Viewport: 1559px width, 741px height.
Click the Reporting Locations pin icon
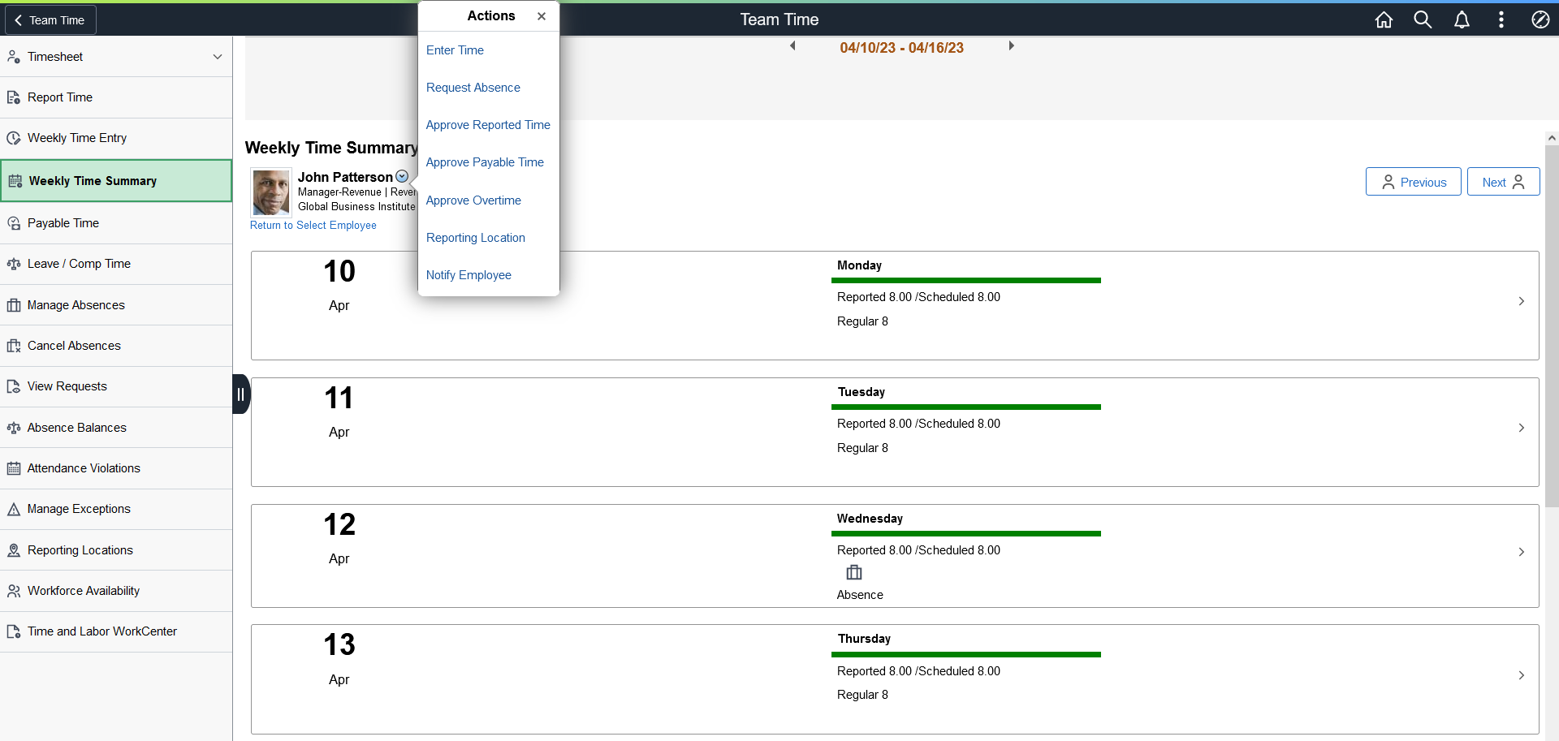[x=14, y=550]
